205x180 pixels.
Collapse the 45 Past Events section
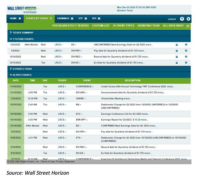[x=99, y=75]
